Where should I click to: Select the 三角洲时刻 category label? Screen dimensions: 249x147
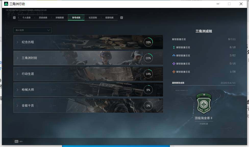[29, 58]
